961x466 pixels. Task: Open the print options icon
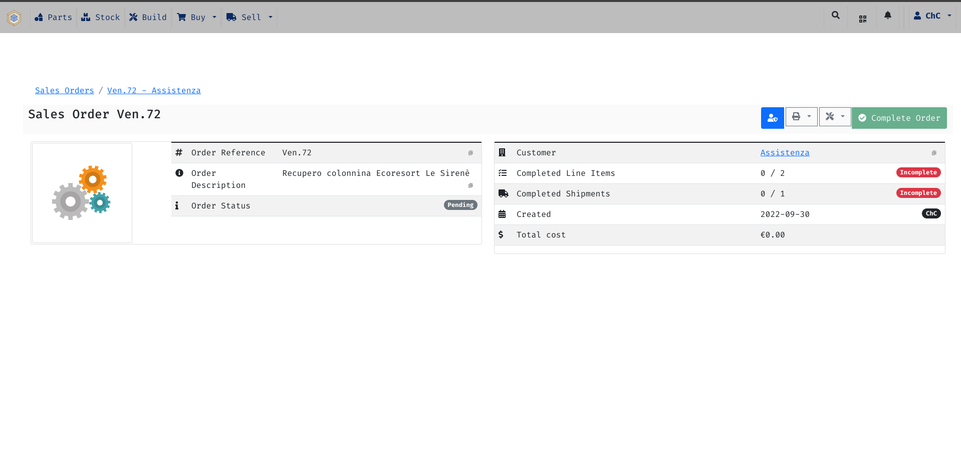tap(796, 116)
